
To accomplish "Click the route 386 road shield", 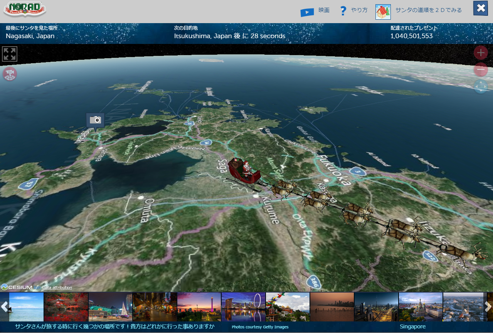I will [315, 282].
